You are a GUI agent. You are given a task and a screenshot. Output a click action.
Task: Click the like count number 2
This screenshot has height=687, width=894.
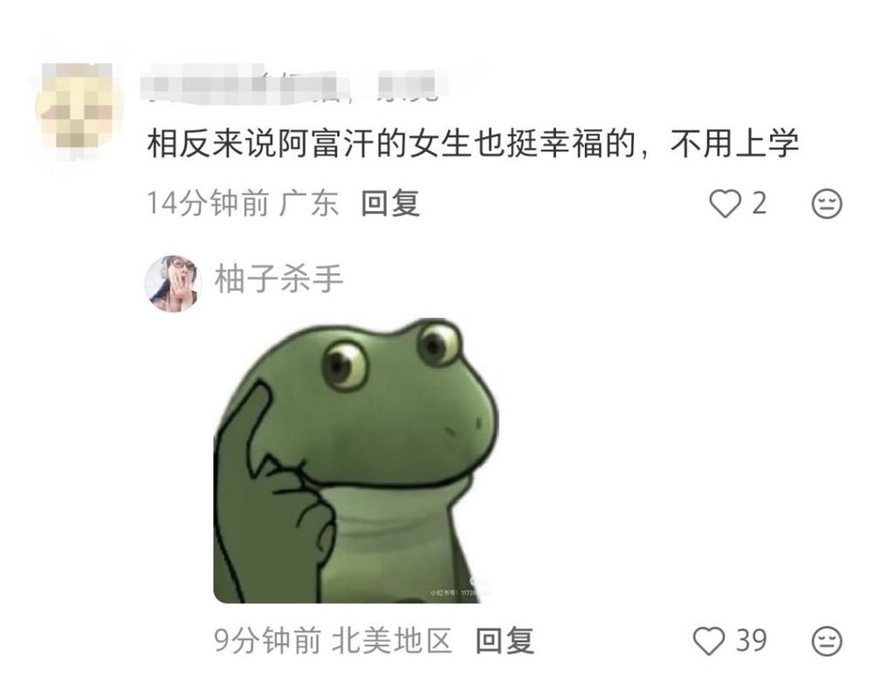[759, 203]
